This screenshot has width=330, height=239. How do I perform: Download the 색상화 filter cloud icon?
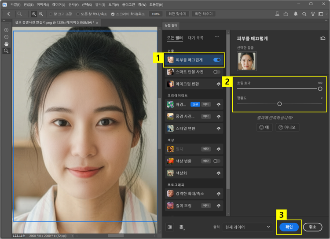click(x=218, y=173)
